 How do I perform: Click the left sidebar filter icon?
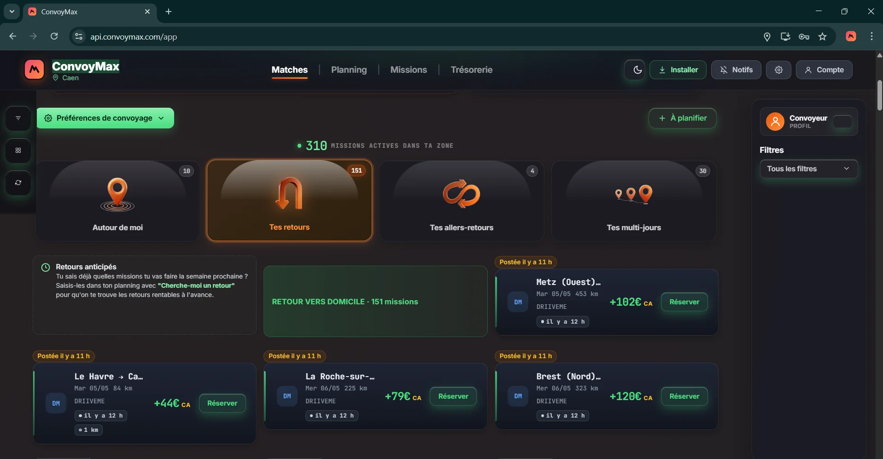[18, 118]
